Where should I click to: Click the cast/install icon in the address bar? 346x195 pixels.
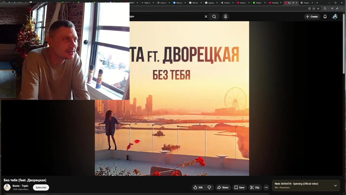point(314,8)
